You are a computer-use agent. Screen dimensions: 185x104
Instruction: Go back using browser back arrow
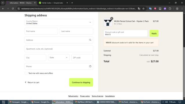(x=3, y=9)
